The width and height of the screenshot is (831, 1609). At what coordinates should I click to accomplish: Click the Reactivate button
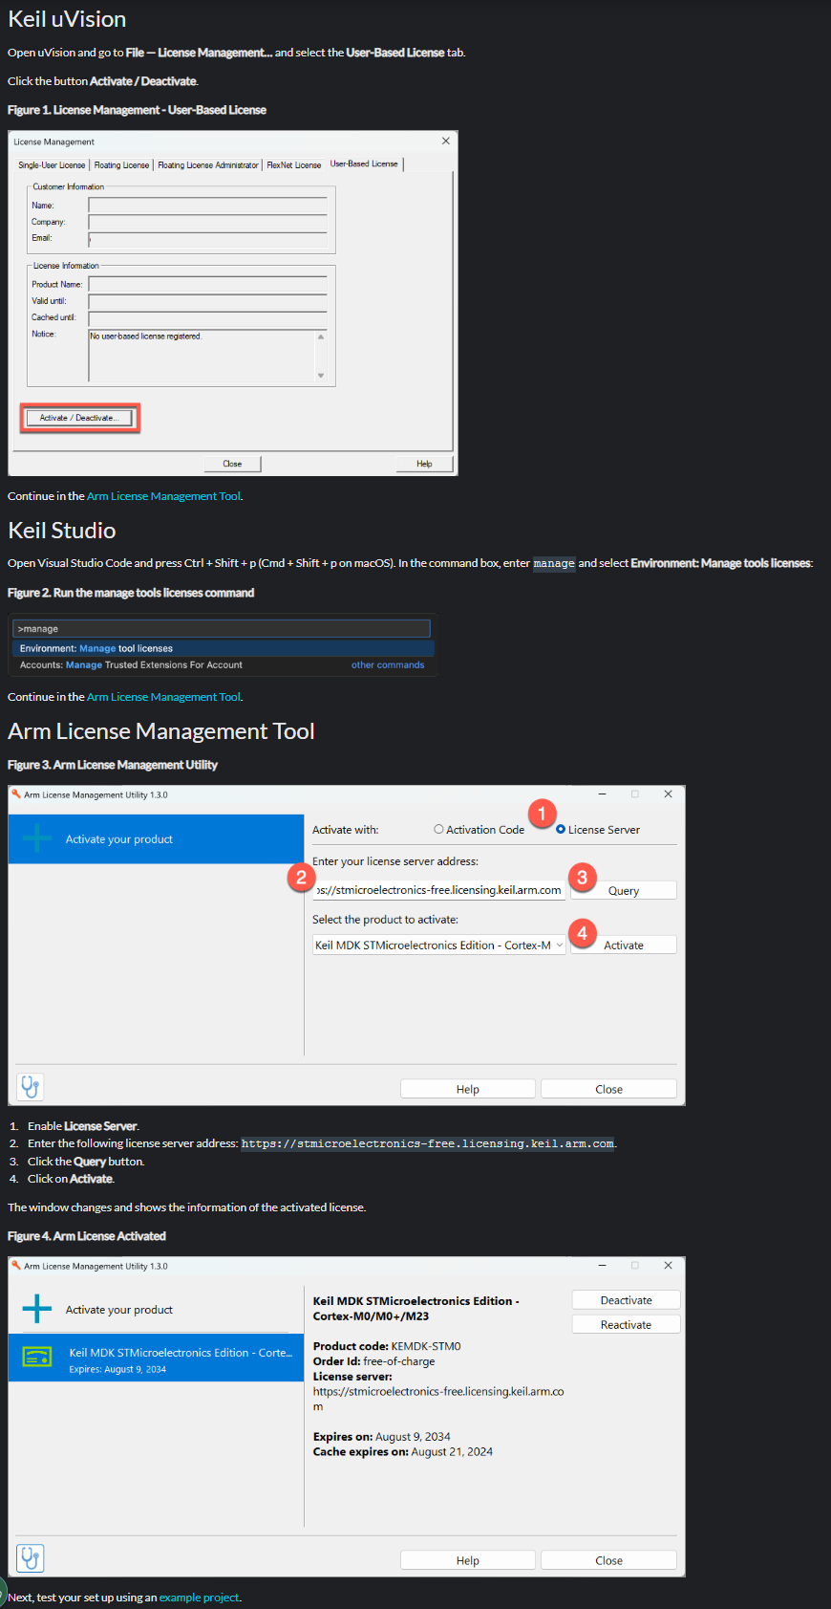click(627, 1324)
